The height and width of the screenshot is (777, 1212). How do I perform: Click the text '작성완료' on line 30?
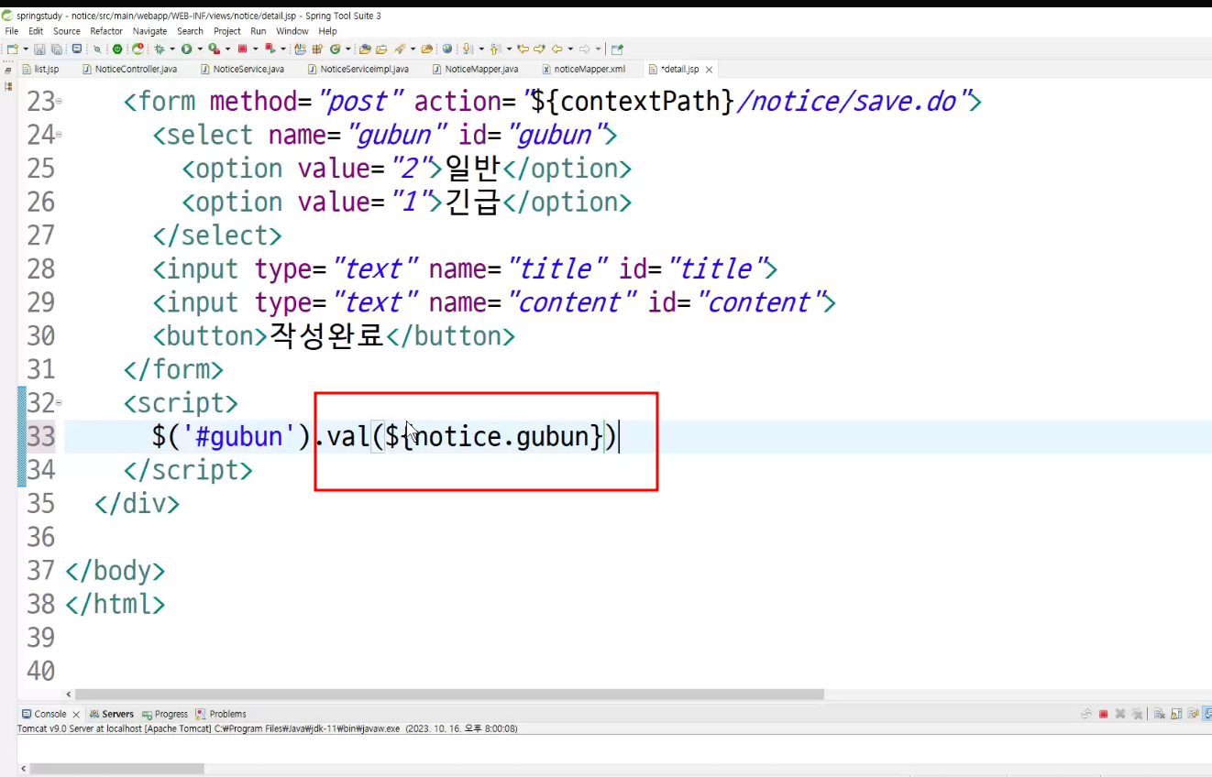pyautogui.click(x=326, y=335)
